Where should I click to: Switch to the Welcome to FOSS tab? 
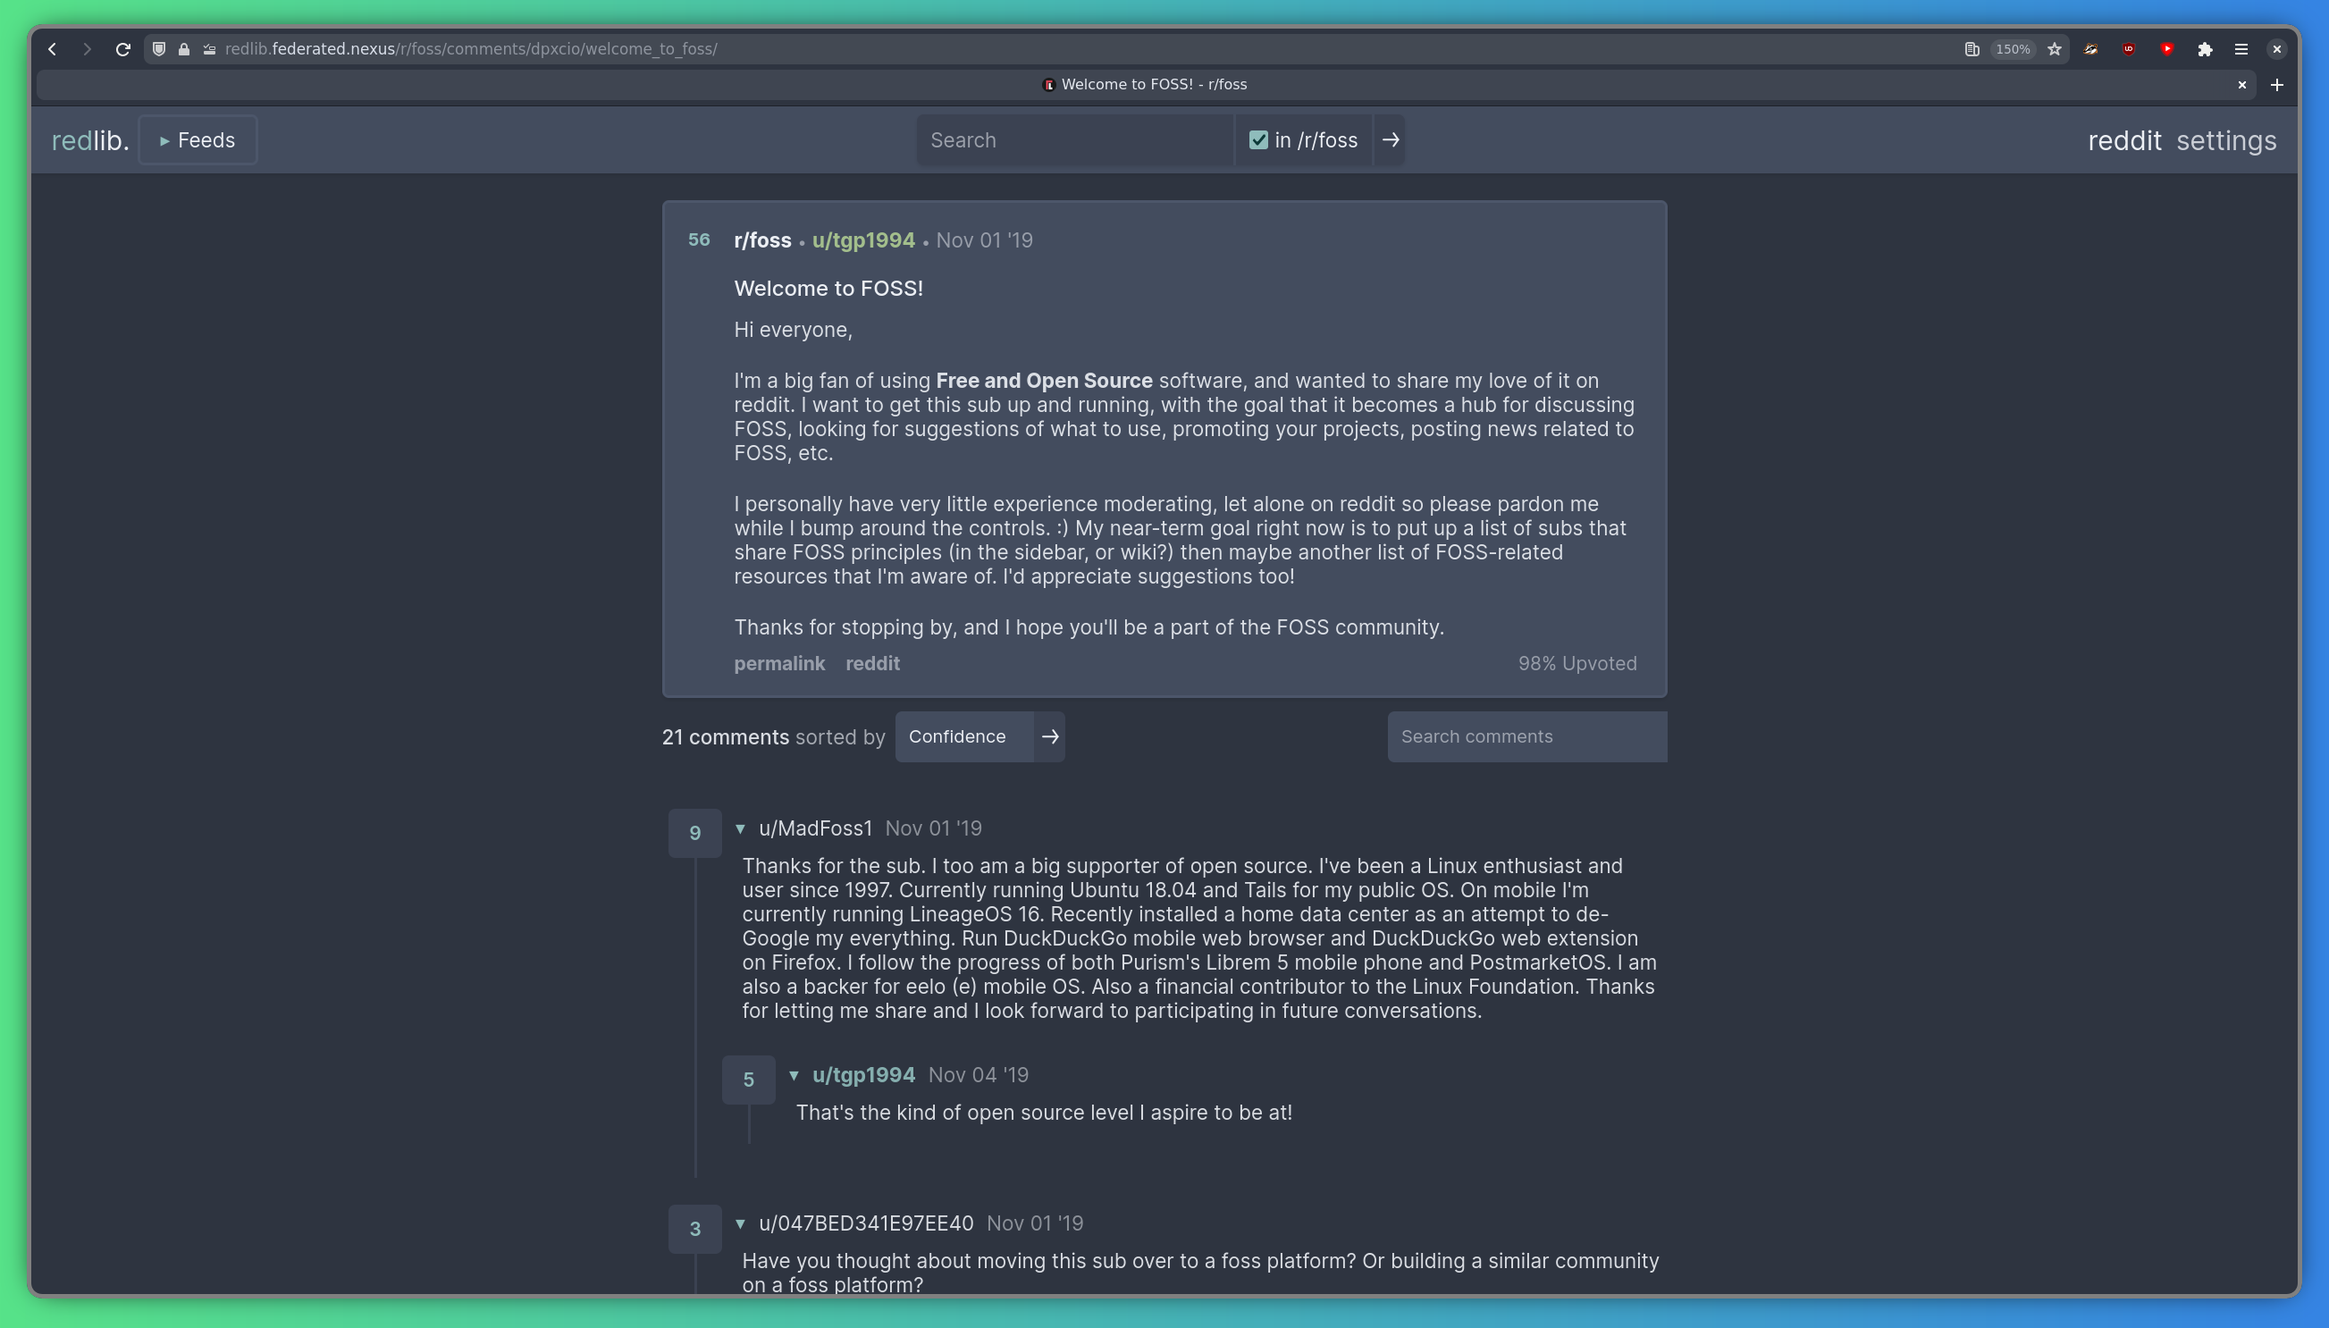point(1145,84)
